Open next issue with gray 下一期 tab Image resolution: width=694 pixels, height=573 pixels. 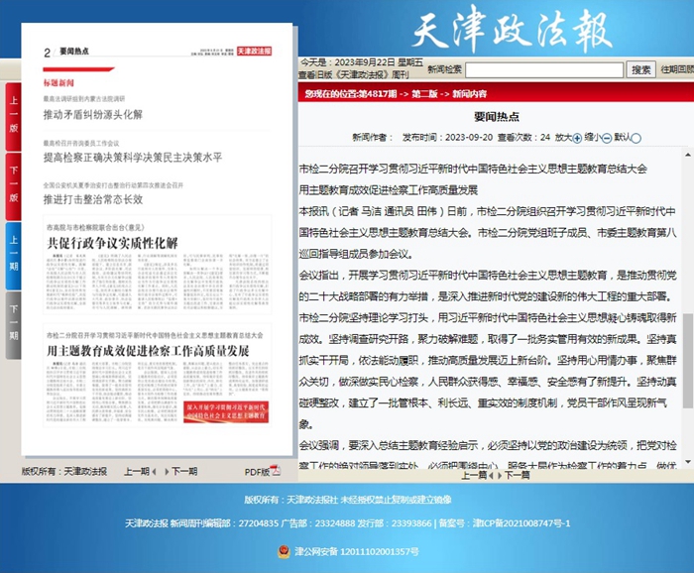pyautogui.click(x=13, y=325)
